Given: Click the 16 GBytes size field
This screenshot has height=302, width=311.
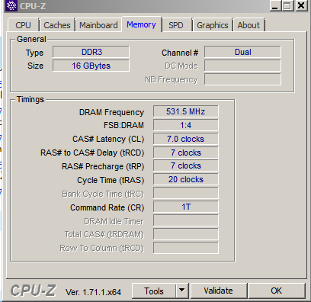Looking at the screenshot, I should pos(91,66).
